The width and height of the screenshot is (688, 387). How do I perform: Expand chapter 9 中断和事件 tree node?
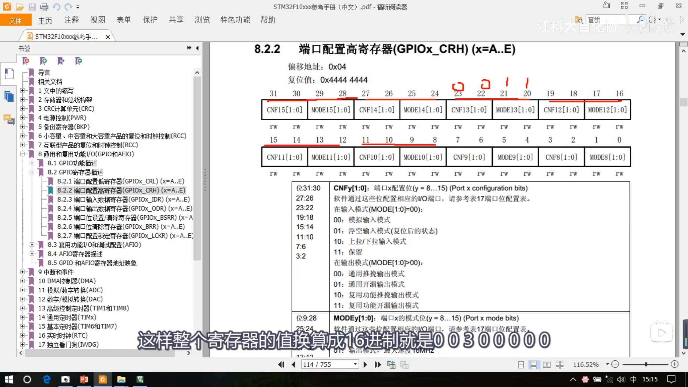(23, 272)
